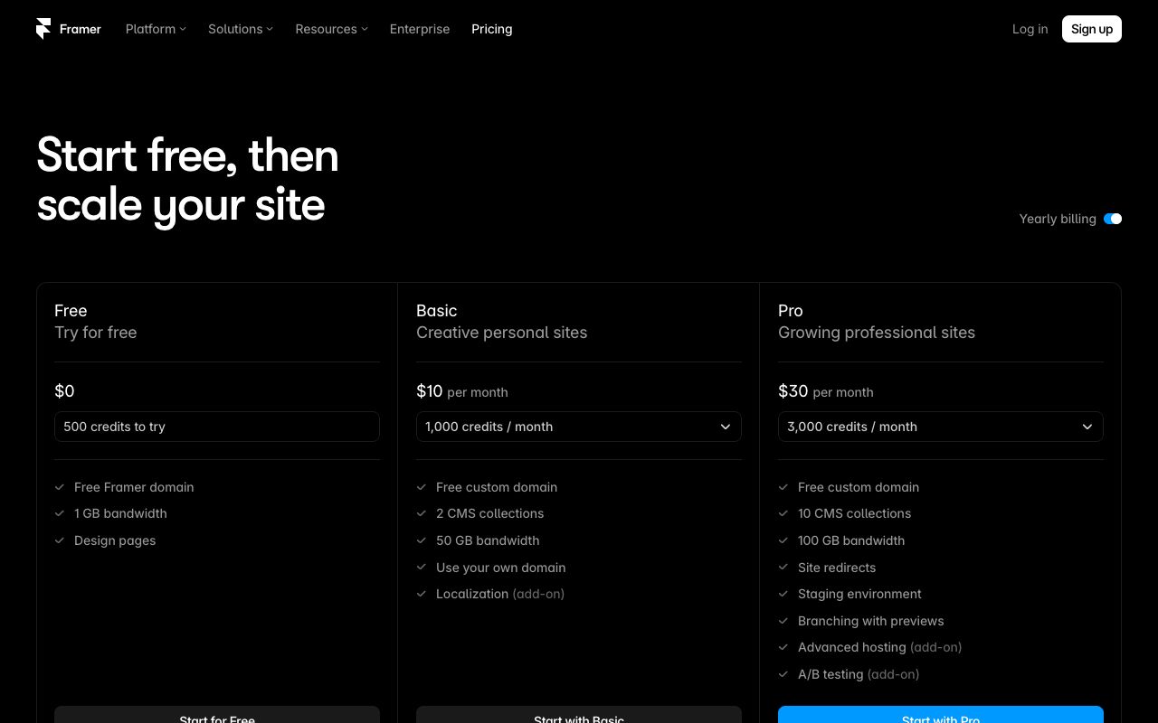
Task: Click the 100 GB bandwidth feature text
Action: [851, 540]
